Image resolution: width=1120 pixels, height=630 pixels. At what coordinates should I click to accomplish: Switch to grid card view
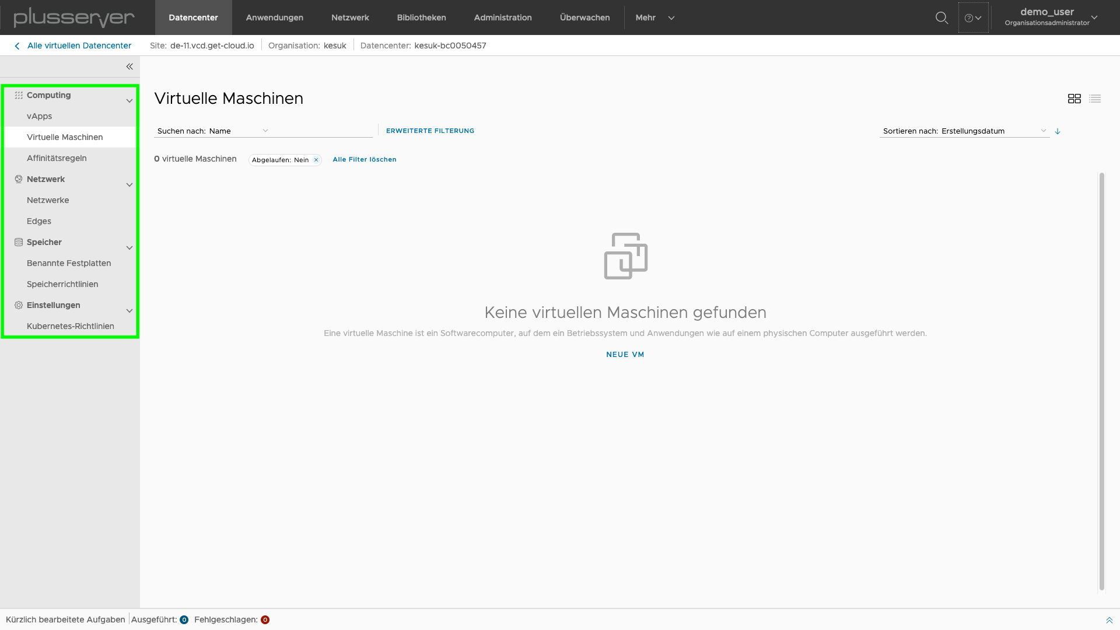click(1074, 99)
